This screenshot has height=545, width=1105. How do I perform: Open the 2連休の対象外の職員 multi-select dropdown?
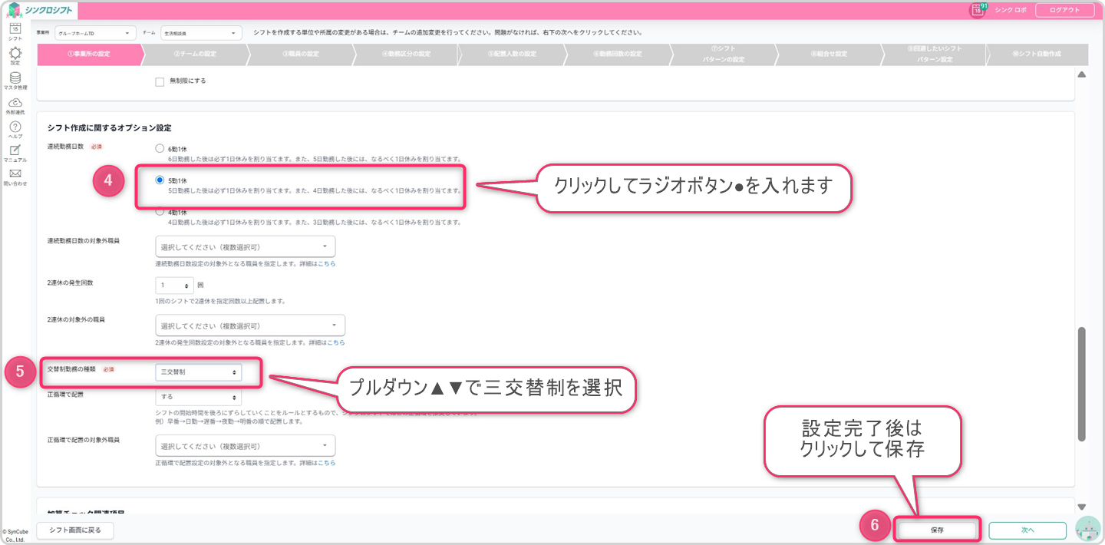tap(249, 325)
